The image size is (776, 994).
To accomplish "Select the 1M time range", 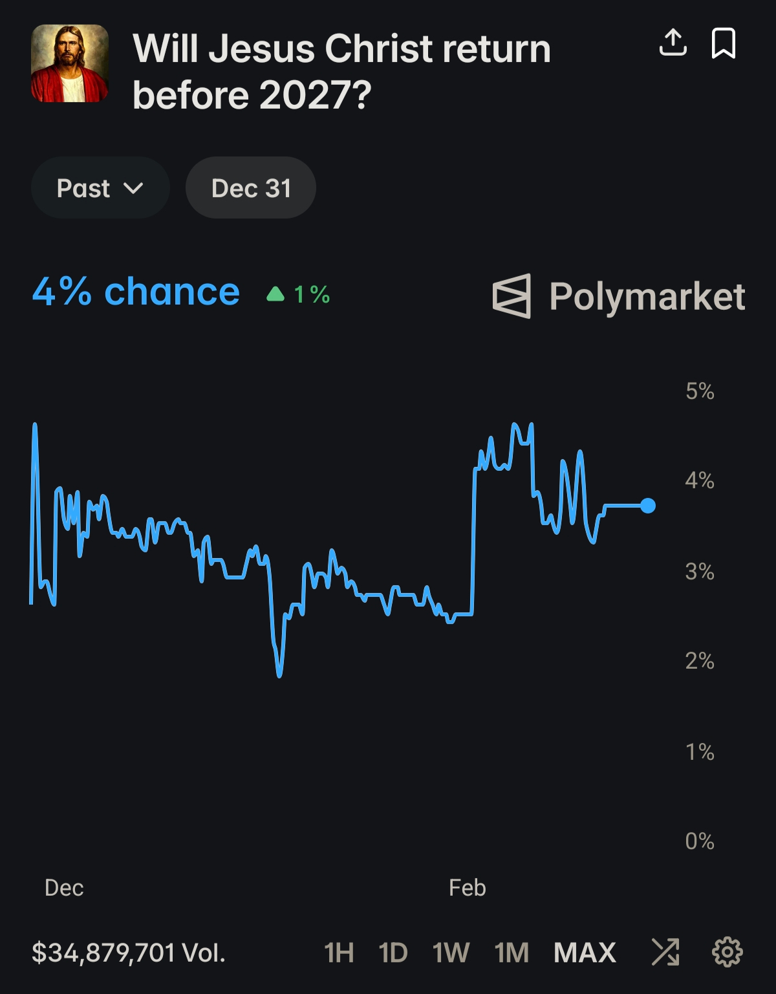I will click(x=512, y=953).
